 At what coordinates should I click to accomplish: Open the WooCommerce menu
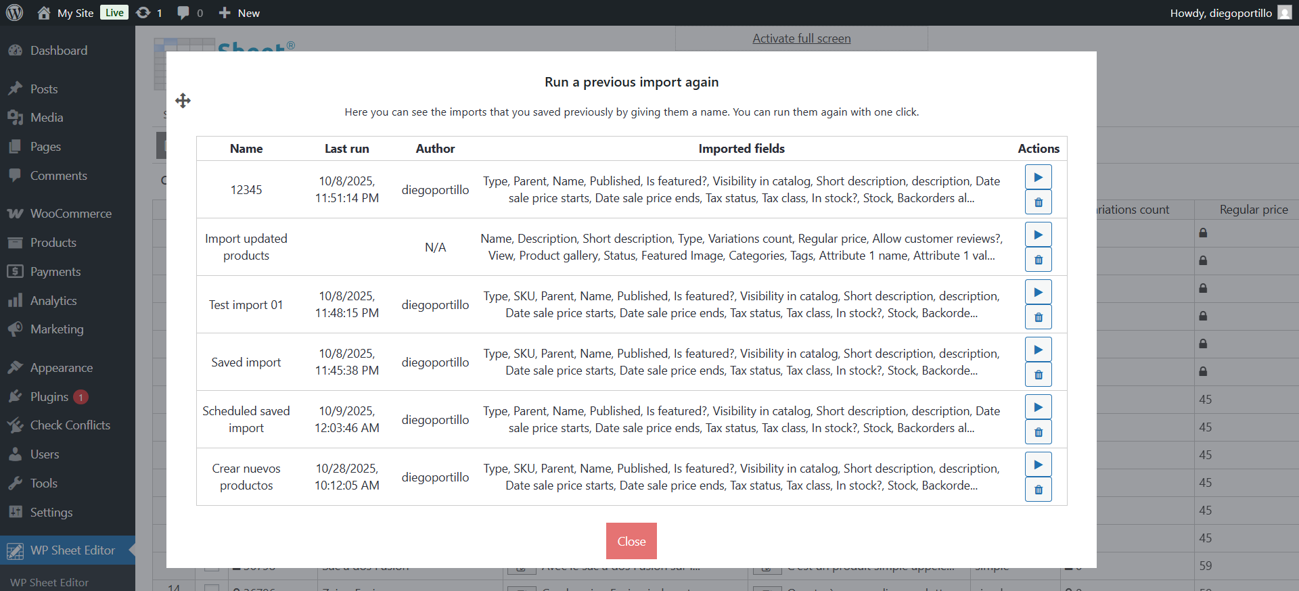tap(70, 214)
